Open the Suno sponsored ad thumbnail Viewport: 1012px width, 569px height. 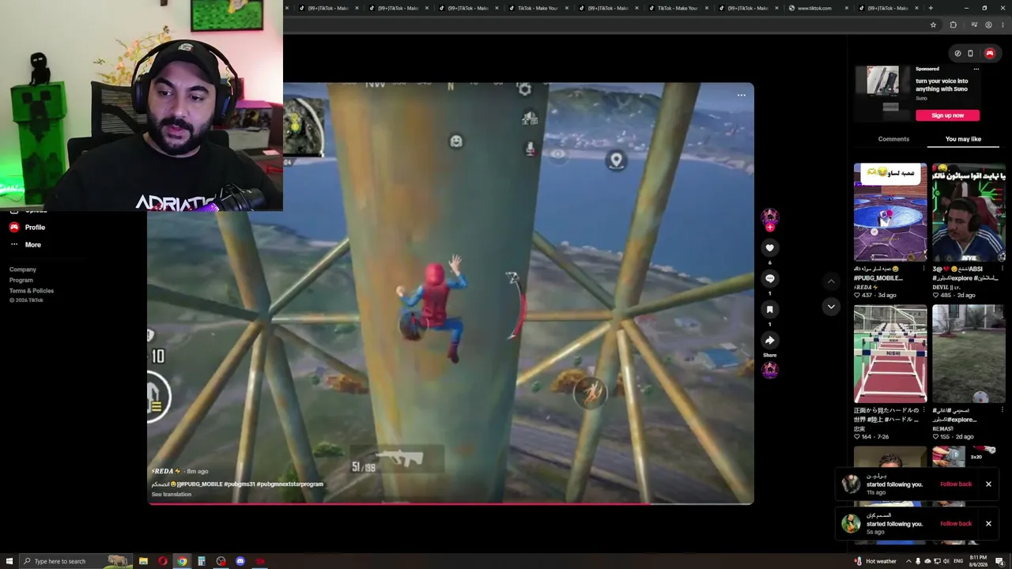(x=882, y=92)
